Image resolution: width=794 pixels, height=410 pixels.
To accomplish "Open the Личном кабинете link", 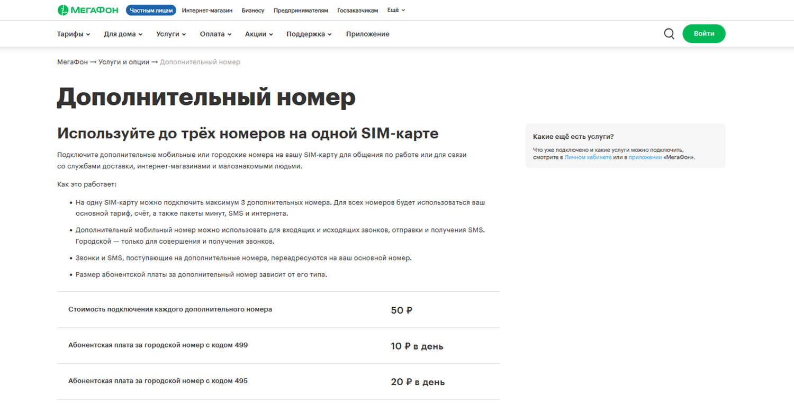I will click(588, 157).
